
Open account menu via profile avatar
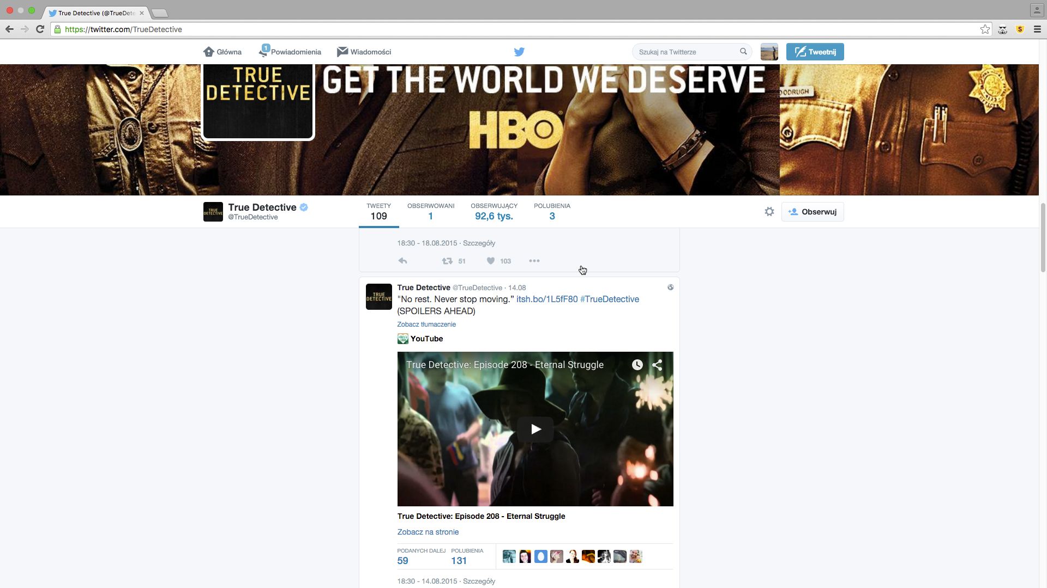(769, 52)
